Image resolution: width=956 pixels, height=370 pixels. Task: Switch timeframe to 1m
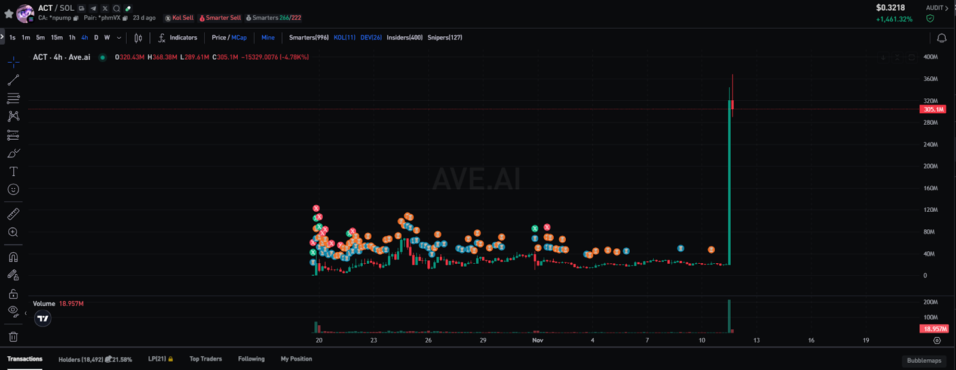coord(26,38)
